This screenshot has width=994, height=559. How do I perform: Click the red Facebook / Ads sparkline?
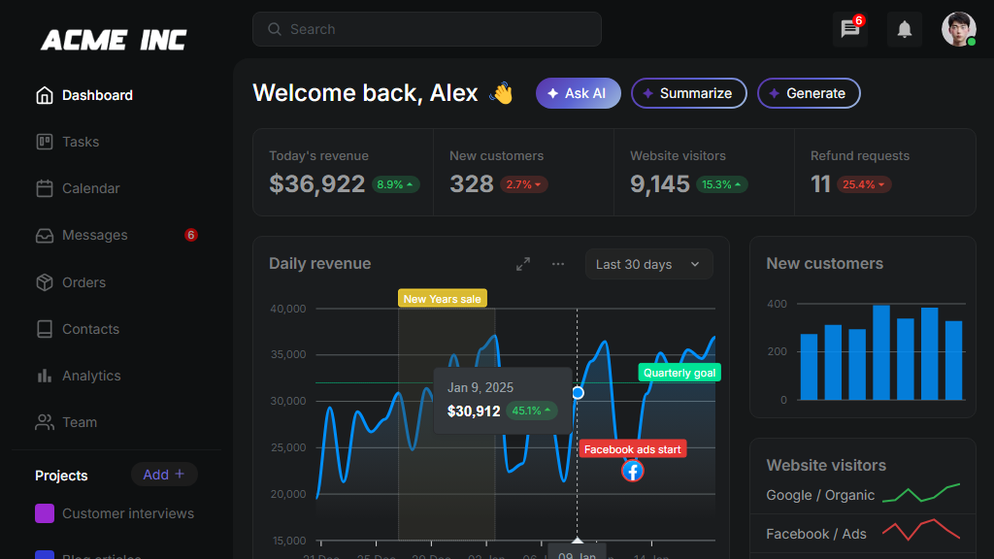(x=921, y=530)
